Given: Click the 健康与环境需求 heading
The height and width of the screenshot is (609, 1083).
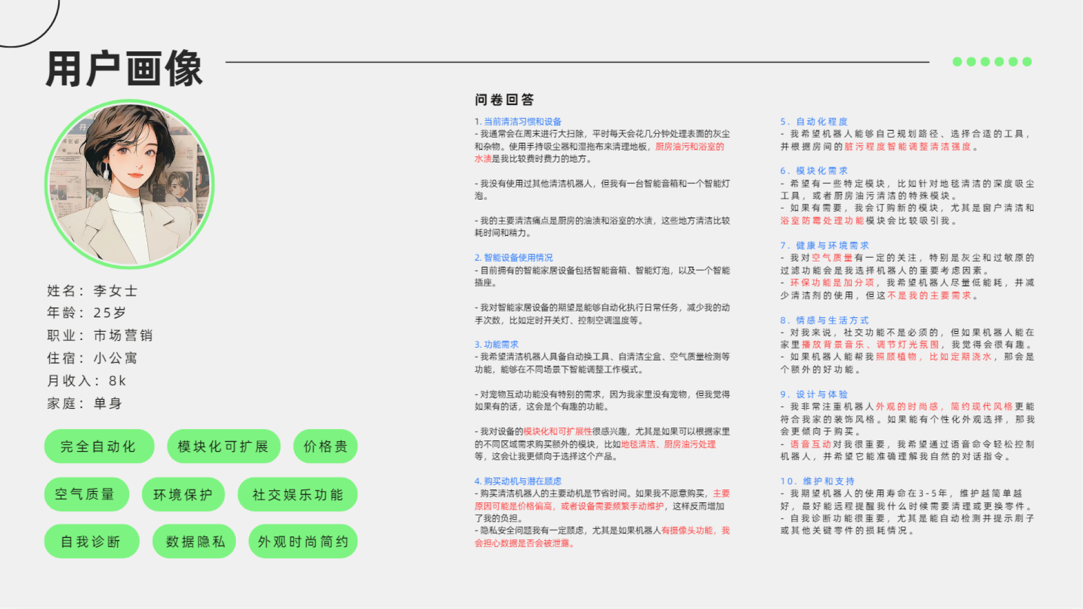Looking at the screenshot, I should pos(832,245).
